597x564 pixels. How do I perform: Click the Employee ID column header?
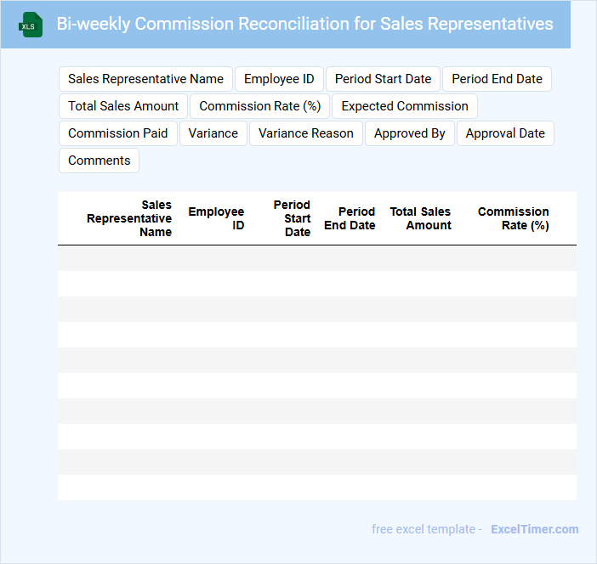click(216, 218)
